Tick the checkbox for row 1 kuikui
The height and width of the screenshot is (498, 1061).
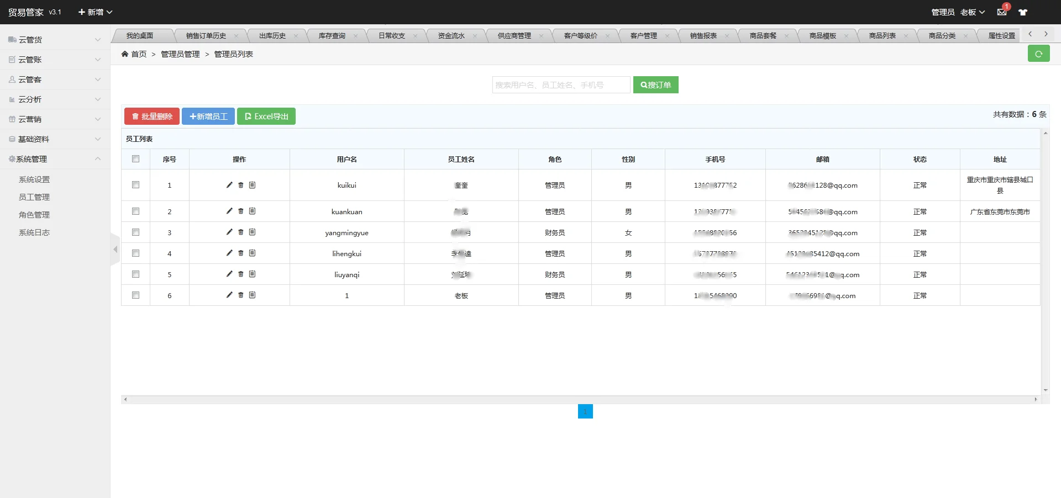tap(136, 185)
